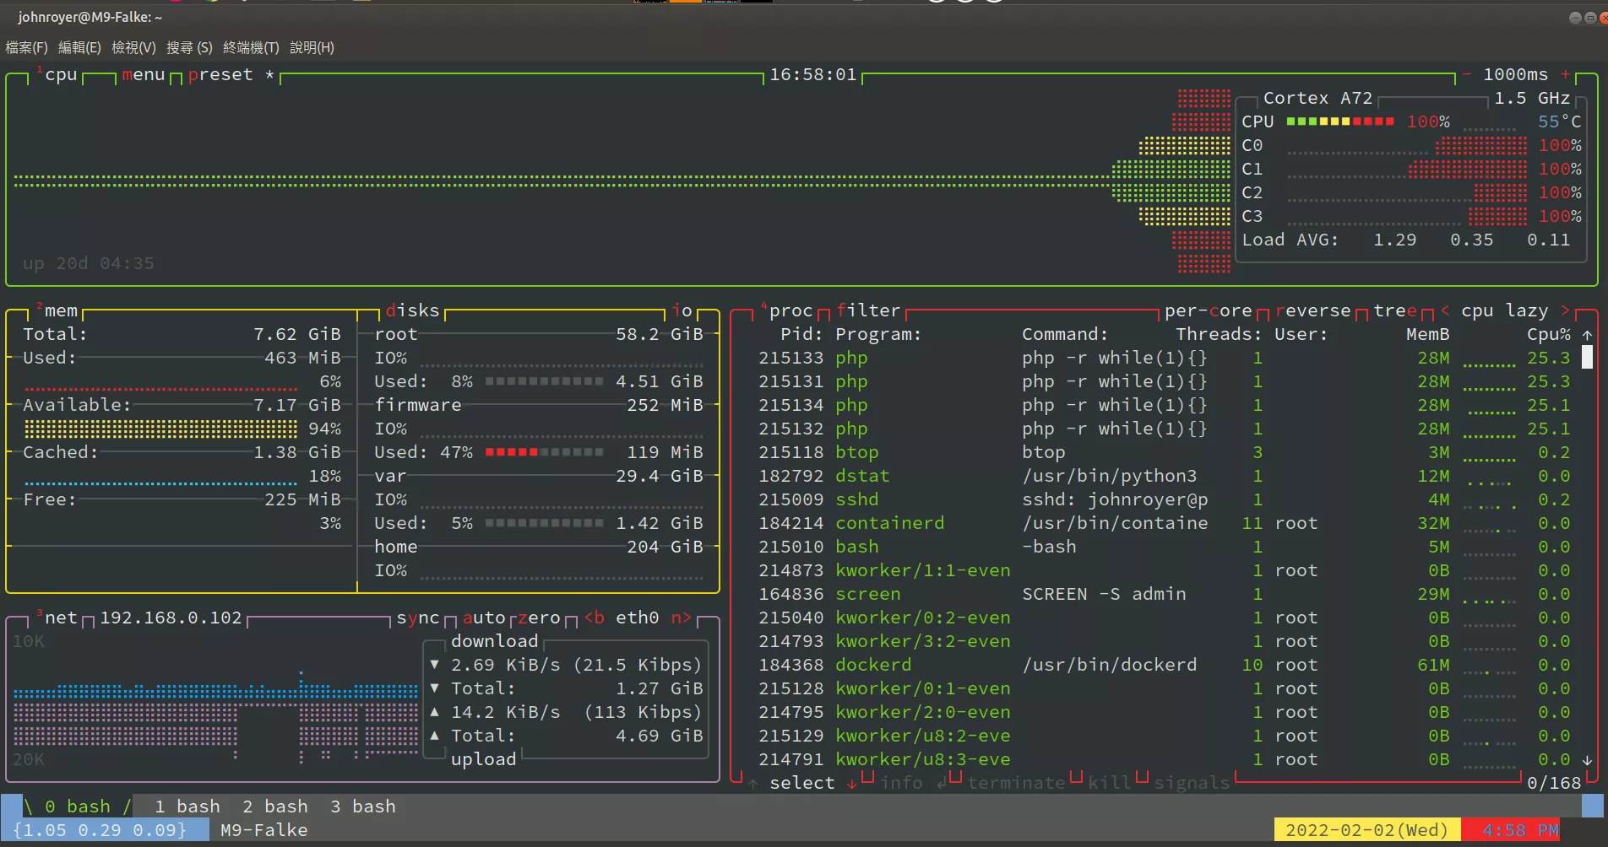Open the 檔案(F) menu
Screen dimensions: 1608x847
(26, 47)
